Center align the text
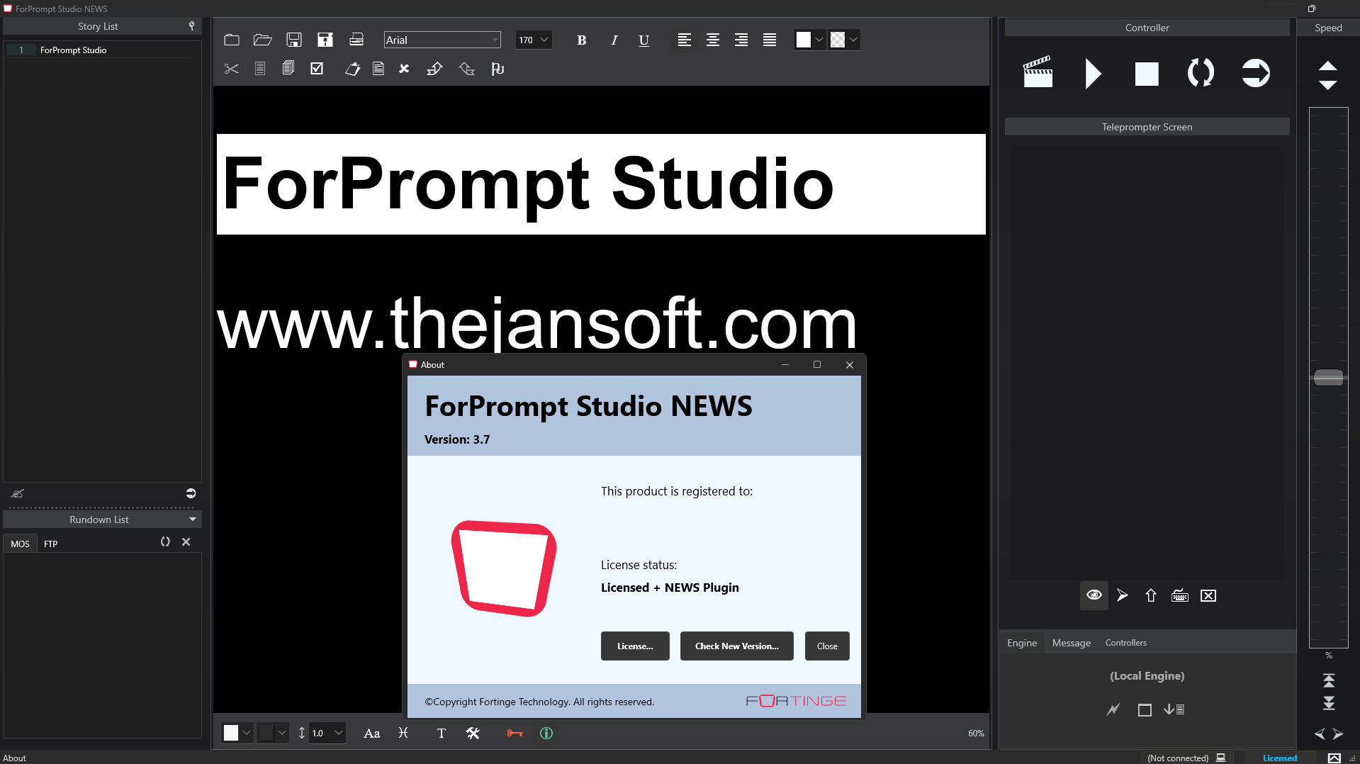 [713, 40]
